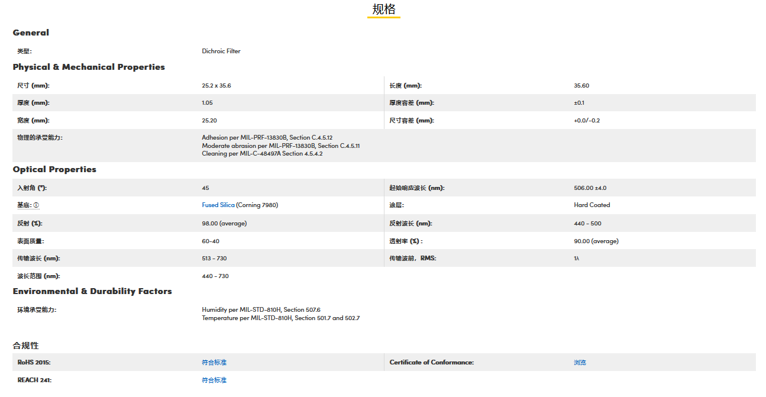
Task: Click the 60-40 surface quality value
Action: (x=211, y=241)
